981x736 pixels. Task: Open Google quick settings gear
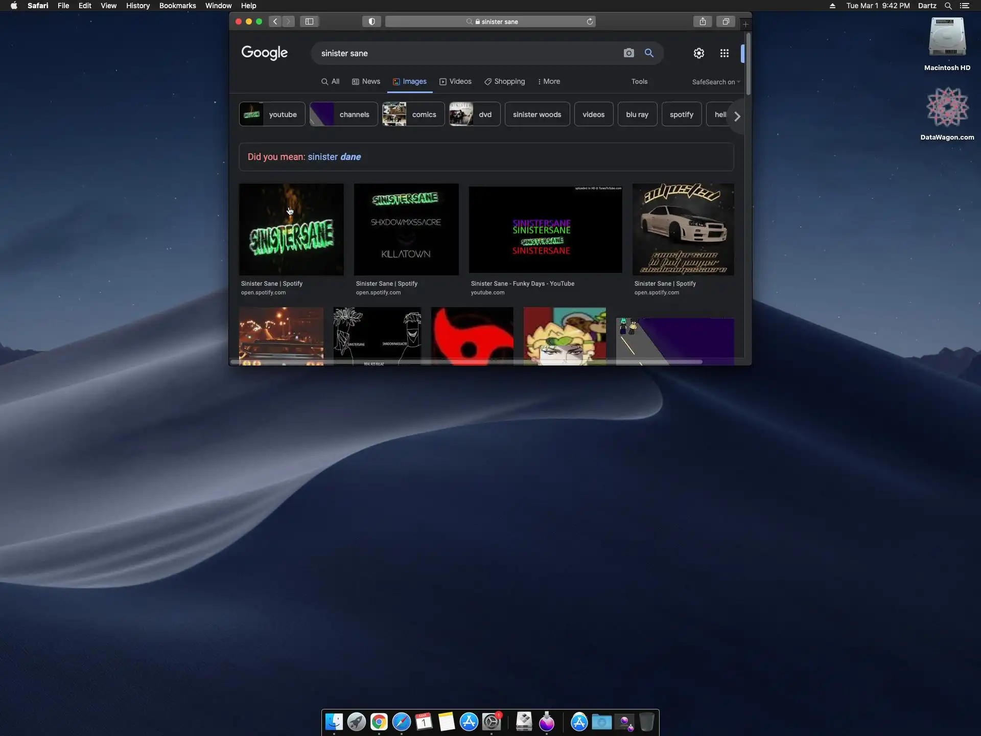click(x=698, y=53)
